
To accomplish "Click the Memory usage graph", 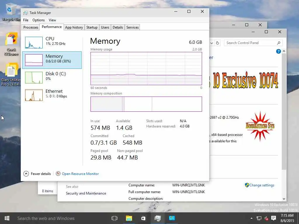I will coord(146,69).
